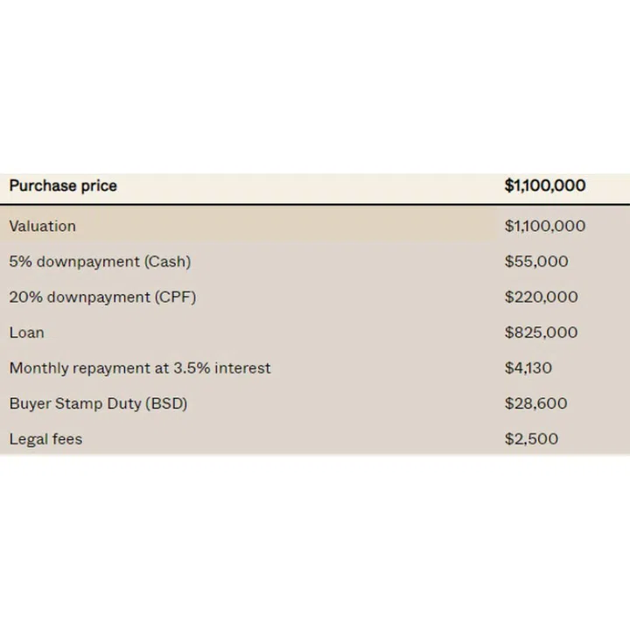Select the $55,000 cash downpayment value

coord(536,262)
